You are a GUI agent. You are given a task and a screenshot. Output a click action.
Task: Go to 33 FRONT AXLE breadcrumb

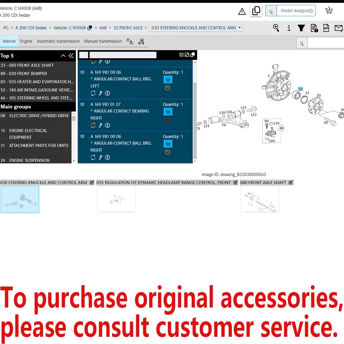(x=128, y=28)
